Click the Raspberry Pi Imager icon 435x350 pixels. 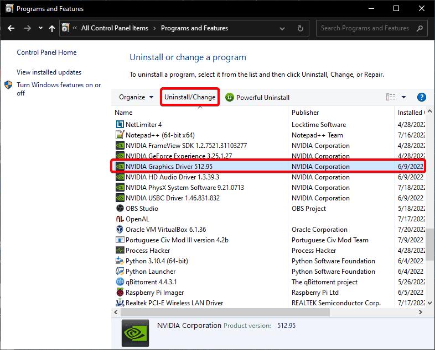[120, 293]
